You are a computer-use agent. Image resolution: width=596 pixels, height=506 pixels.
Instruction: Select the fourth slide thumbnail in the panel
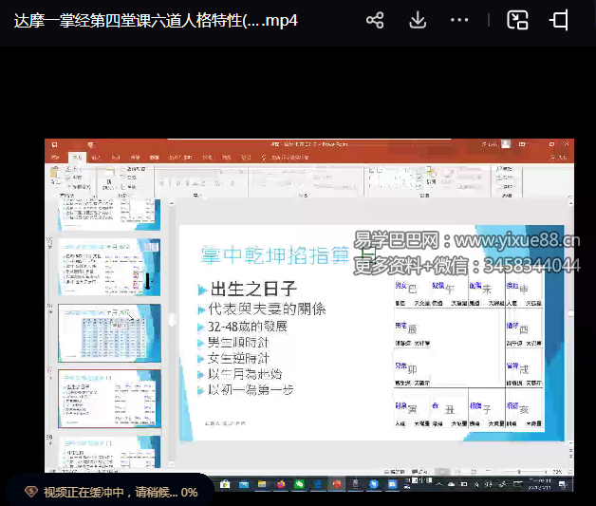(x=109, y=397)
